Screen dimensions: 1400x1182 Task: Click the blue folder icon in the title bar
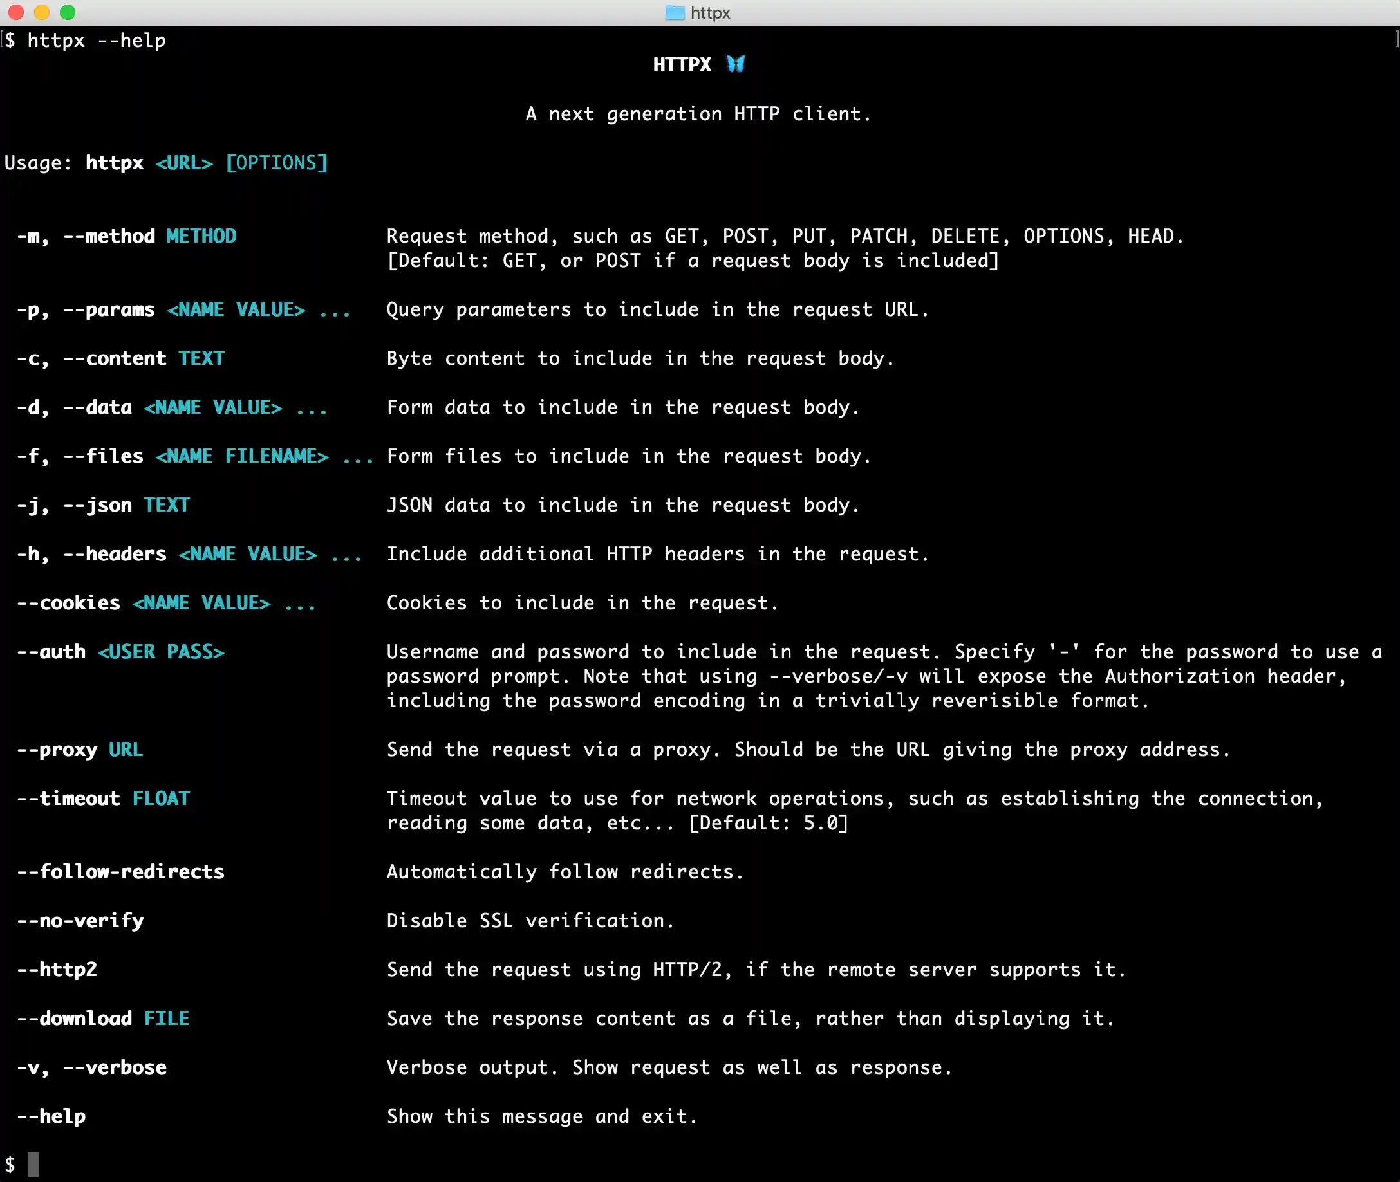pyautogui.click(x=675, y=13)
